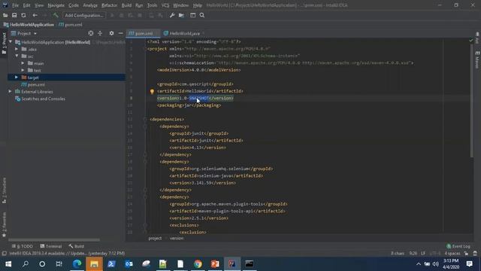
Task: Open the Build tool window
Action: (77, 246)
